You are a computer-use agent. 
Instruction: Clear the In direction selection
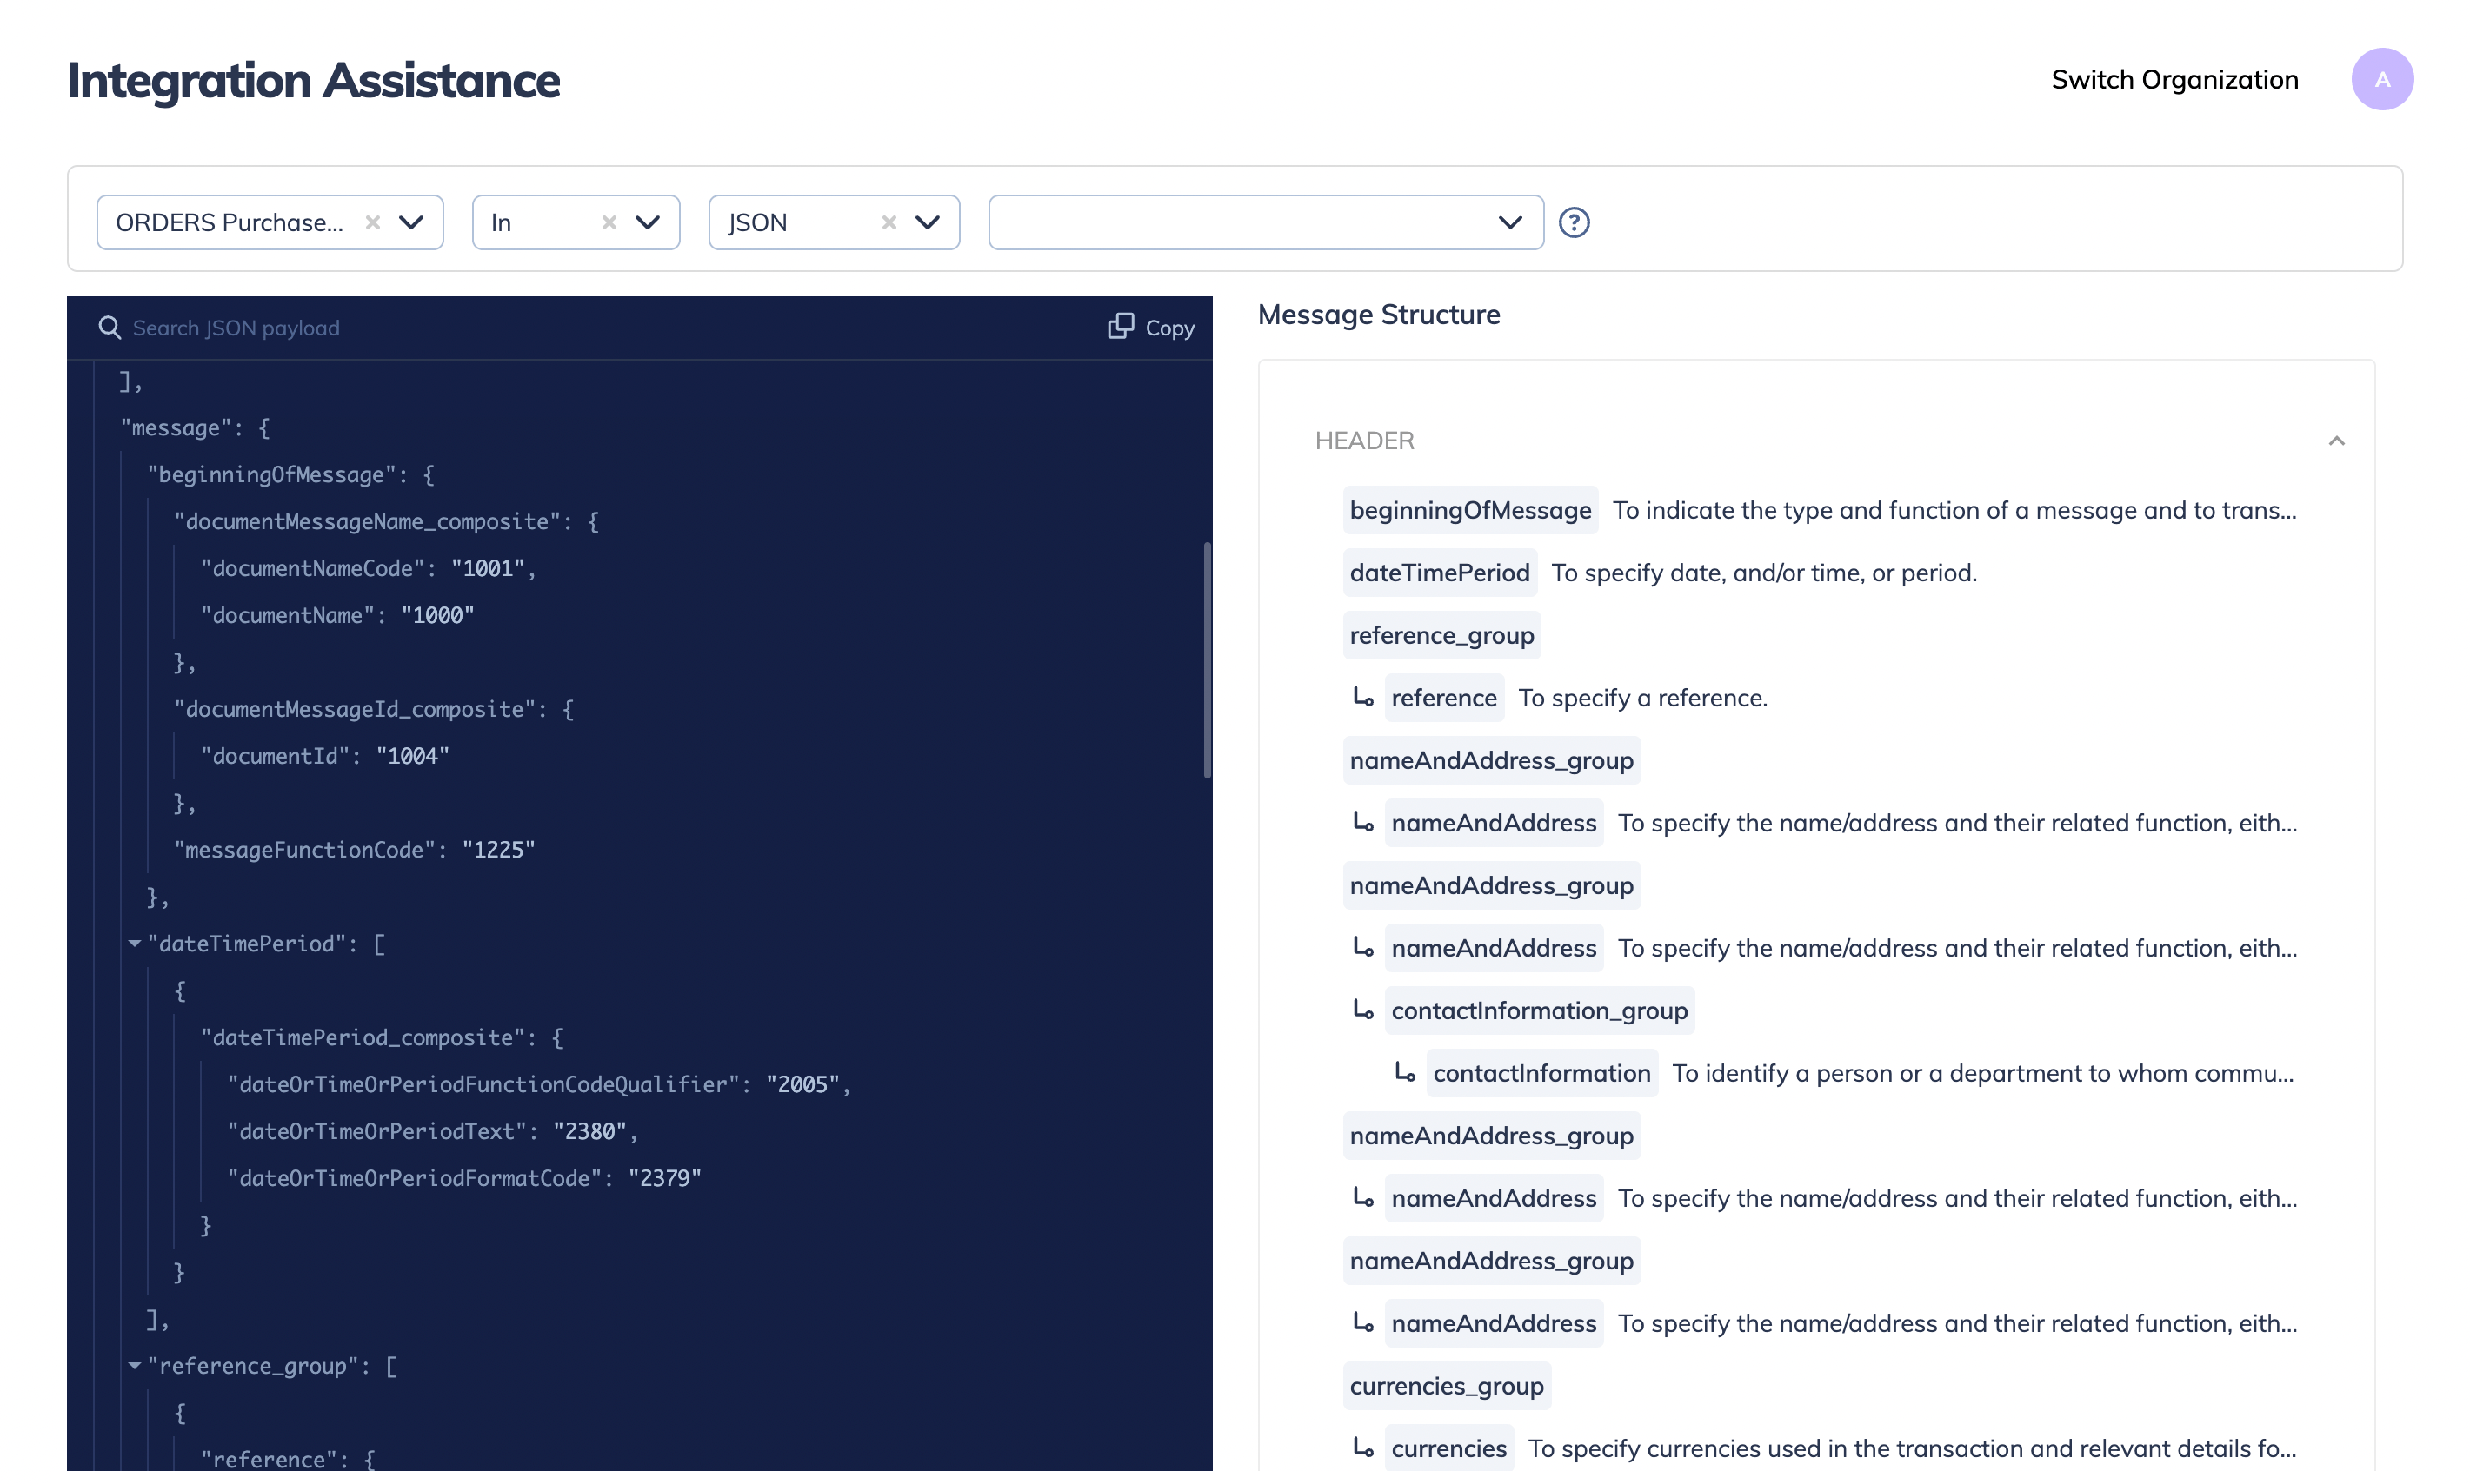point(609,222)
